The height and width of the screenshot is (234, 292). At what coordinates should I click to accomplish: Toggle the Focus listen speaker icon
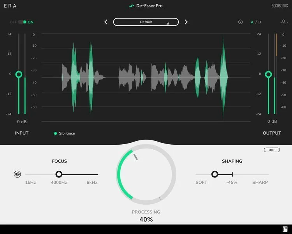coord(17,174)
